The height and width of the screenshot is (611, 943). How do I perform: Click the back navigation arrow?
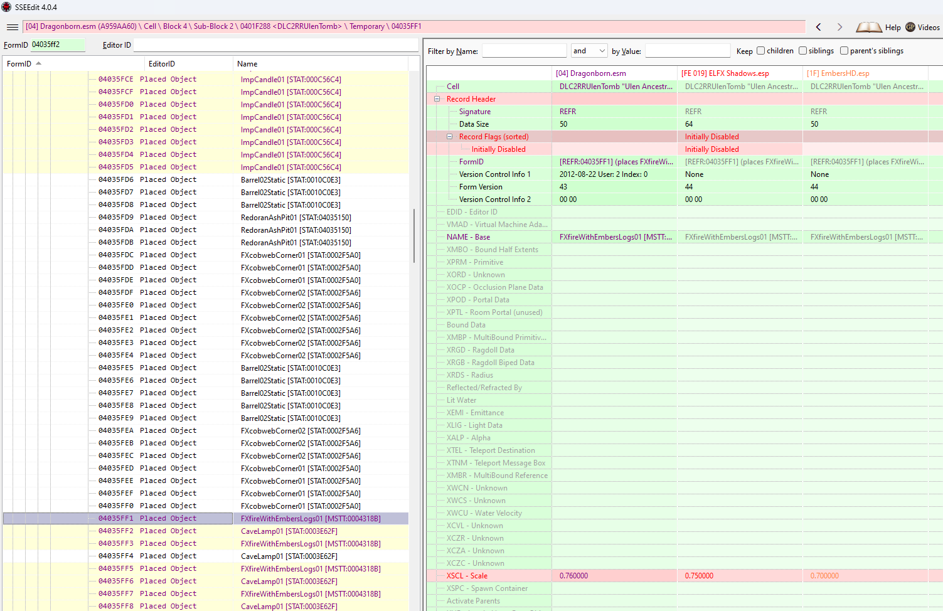tap(818, 27)
